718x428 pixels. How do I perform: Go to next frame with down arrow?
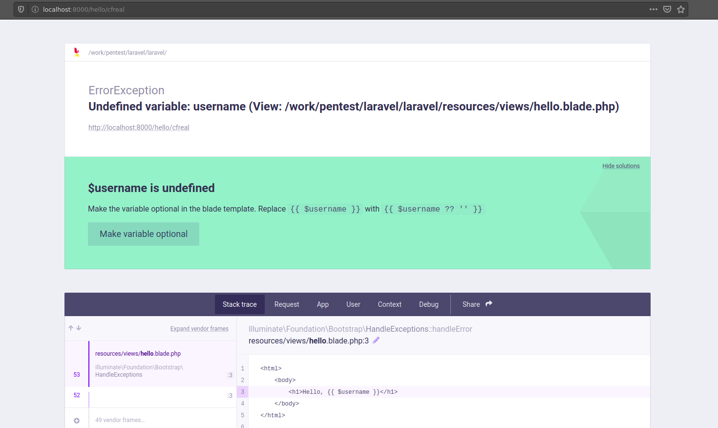point(79,328)
